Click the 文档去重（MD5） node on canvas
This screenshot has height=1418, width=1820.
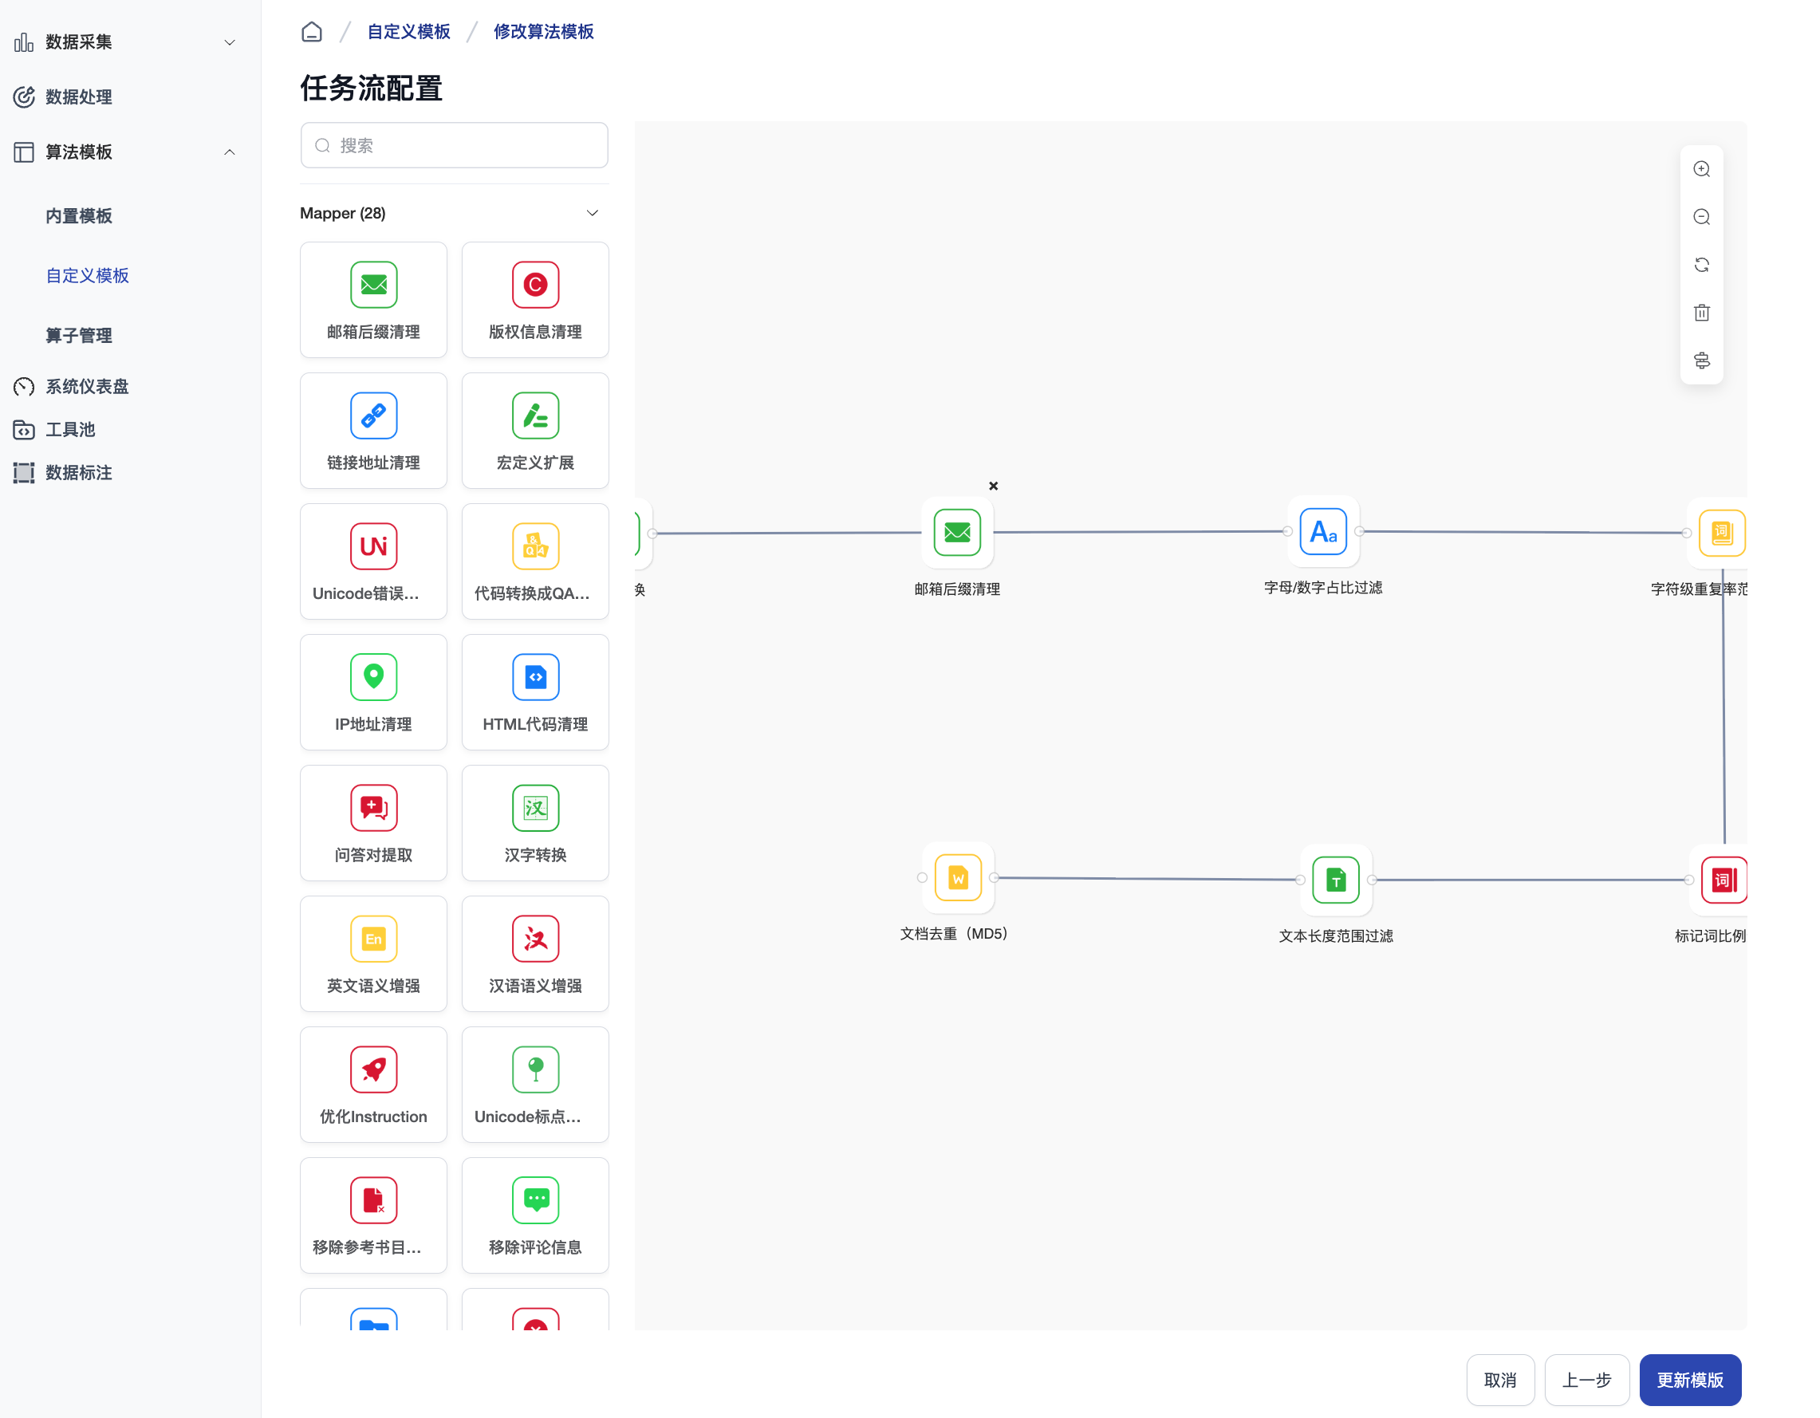pyautogui.click(x=958, y=878)
